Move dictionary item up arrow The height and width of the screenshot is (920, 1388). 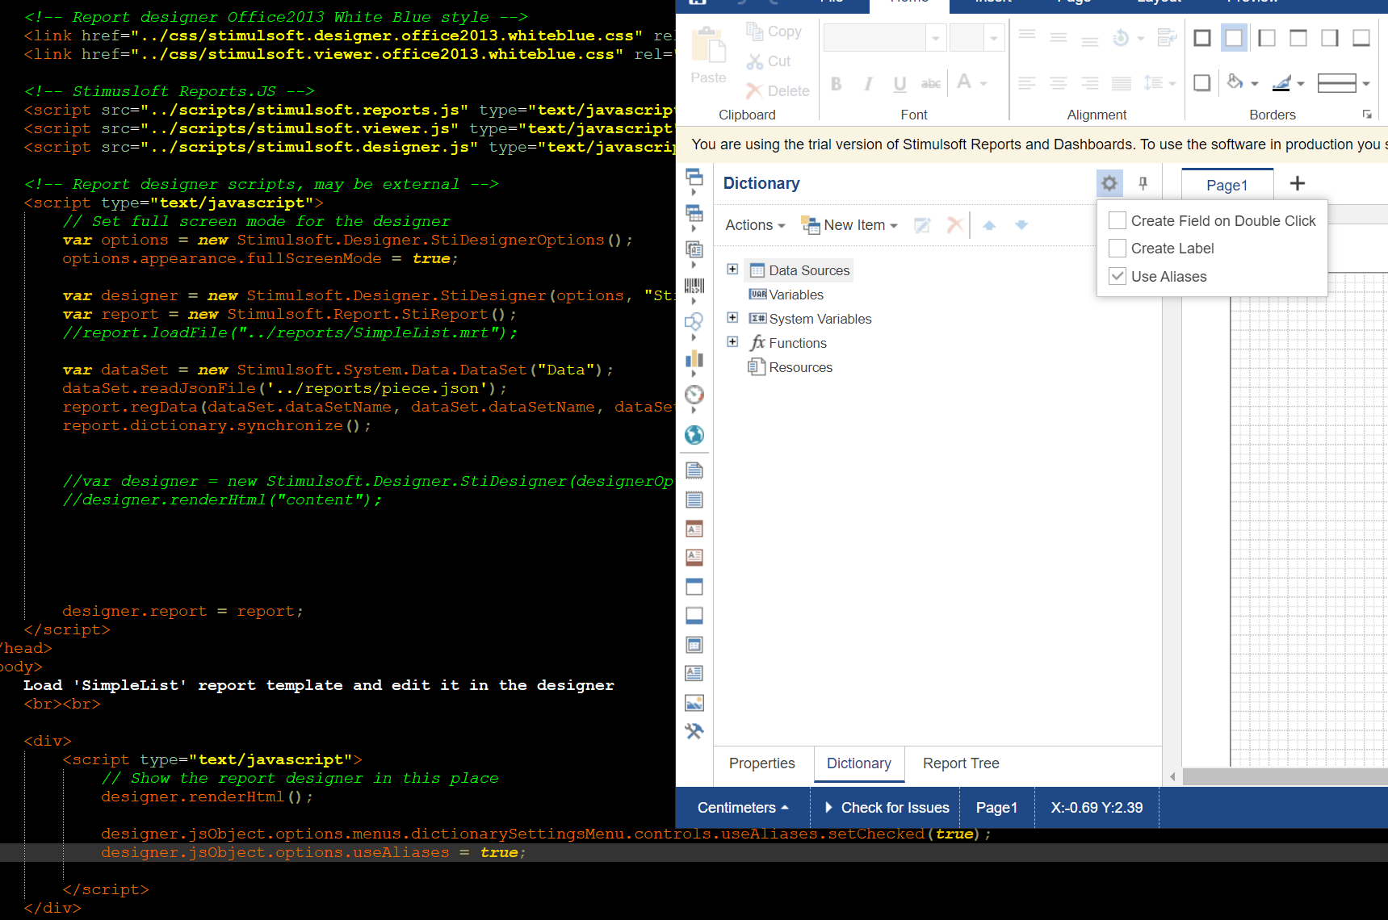point(989,225)
